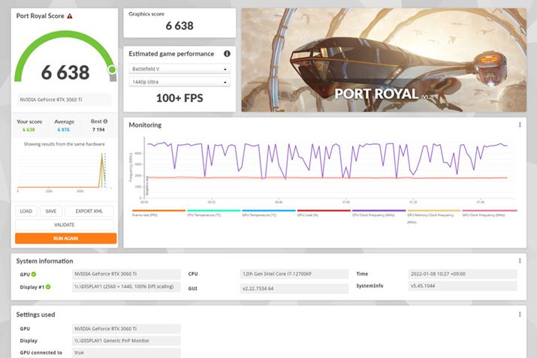Click the 'true' value for GPU connected to
The width and height of the screenshot is (537, 358).
tap(126, 353)
